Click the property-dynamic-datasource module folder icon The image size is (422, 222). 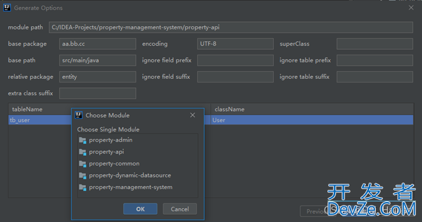(82, 176)
